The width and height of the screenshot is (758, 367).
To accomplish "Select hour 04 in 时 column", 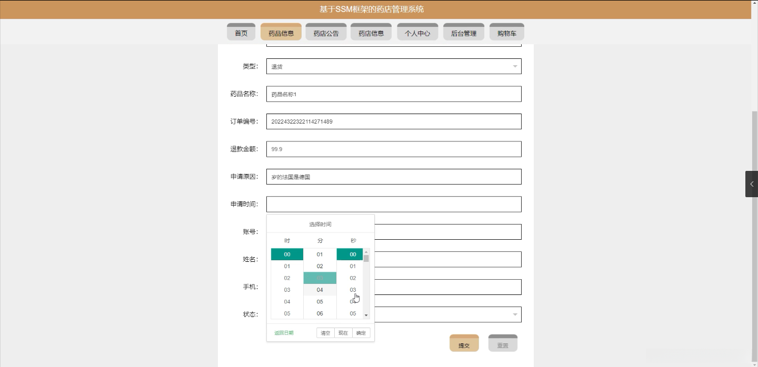I will coord(287,302).
